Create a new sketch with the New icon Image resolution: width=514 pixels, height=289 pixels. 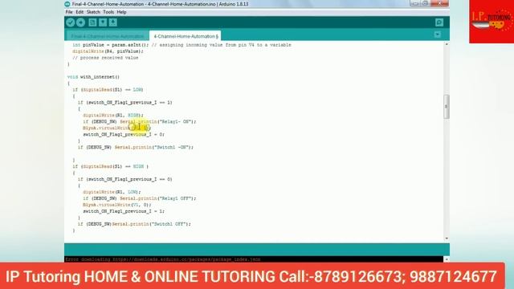click(x=92, y=22)
